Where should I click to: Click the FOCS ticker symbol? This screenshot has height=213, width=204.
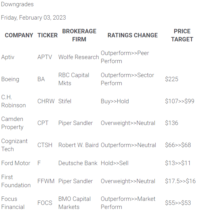pos(45,203)
